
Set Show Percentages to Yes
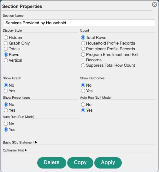[x=6, y=110]
